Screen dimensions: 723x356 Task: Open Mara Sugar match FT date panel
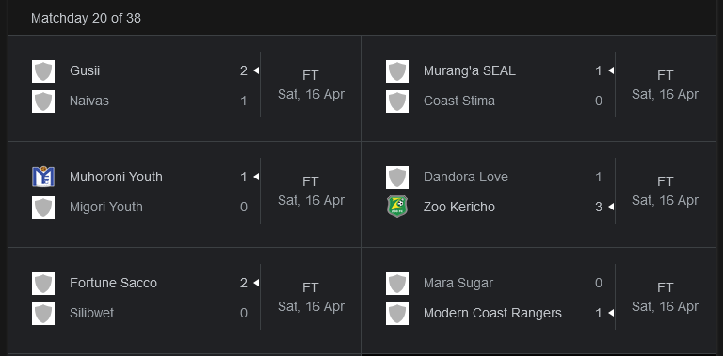[x=665, y=297]
